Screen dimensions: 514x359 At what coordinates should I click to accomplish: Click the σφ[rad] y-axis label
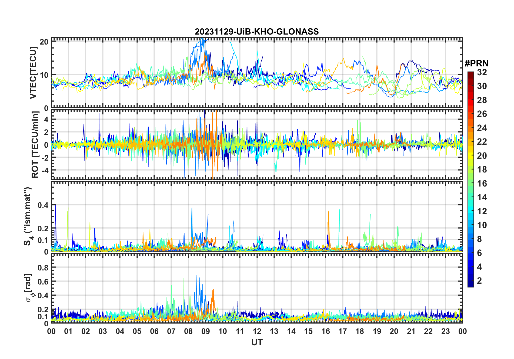30,288
